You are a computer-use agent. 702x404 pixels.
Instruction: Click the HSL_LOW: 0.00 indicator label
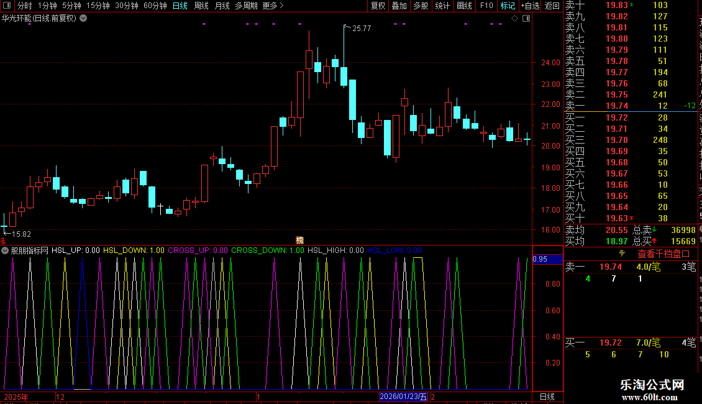click(x=394, y=250)
